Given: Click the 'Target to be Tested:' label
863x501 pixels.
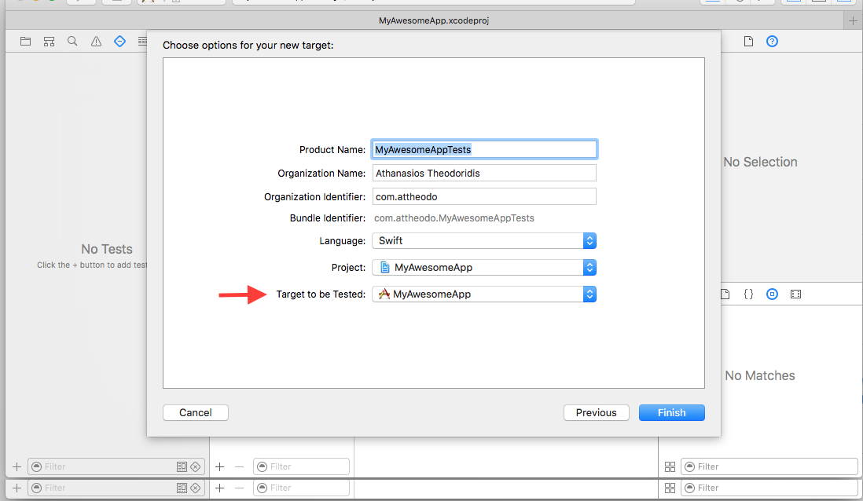Looking at the screenshot, I should point(321,294).
